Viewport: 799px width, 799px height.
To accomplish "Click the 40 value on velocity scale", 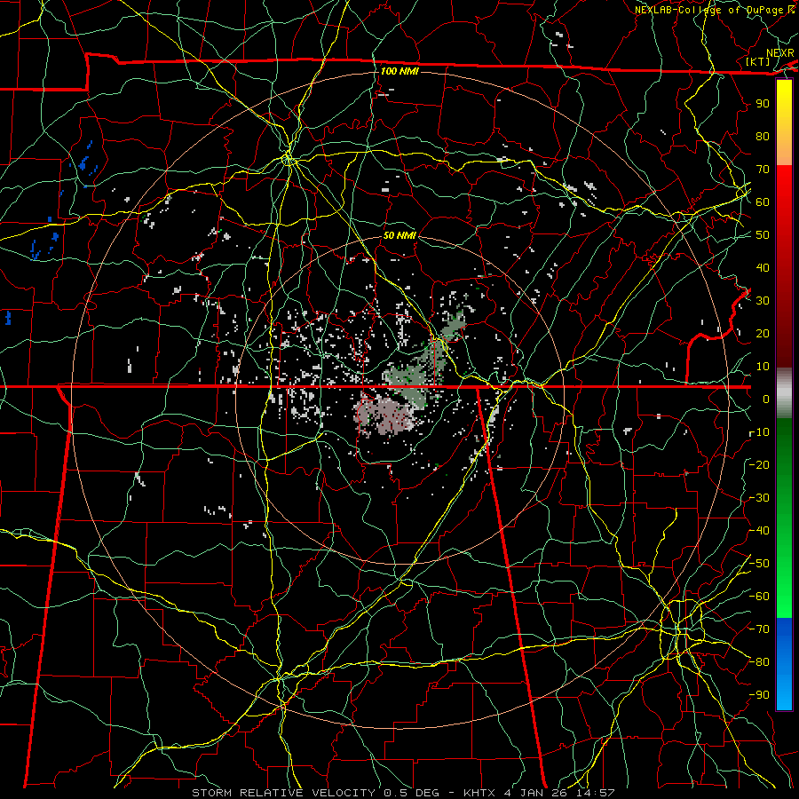I will click(x=763, y=267).
